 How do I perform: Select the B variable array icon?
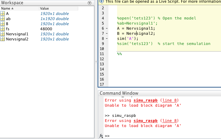pyautogui.click(x=3, y=24)
